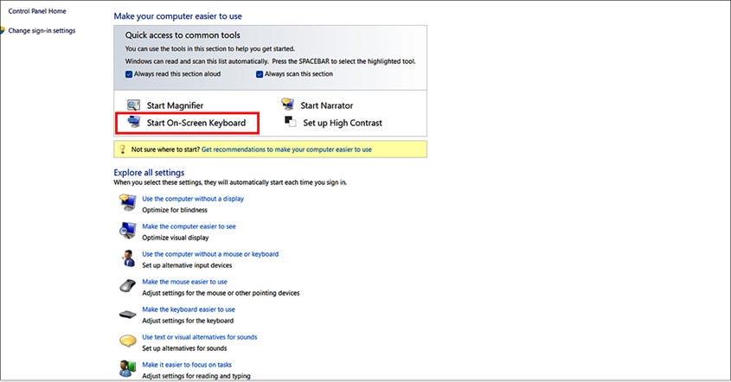Click the person icon for alternative input devices
The image size is (731, 382).
coord(127,258)
